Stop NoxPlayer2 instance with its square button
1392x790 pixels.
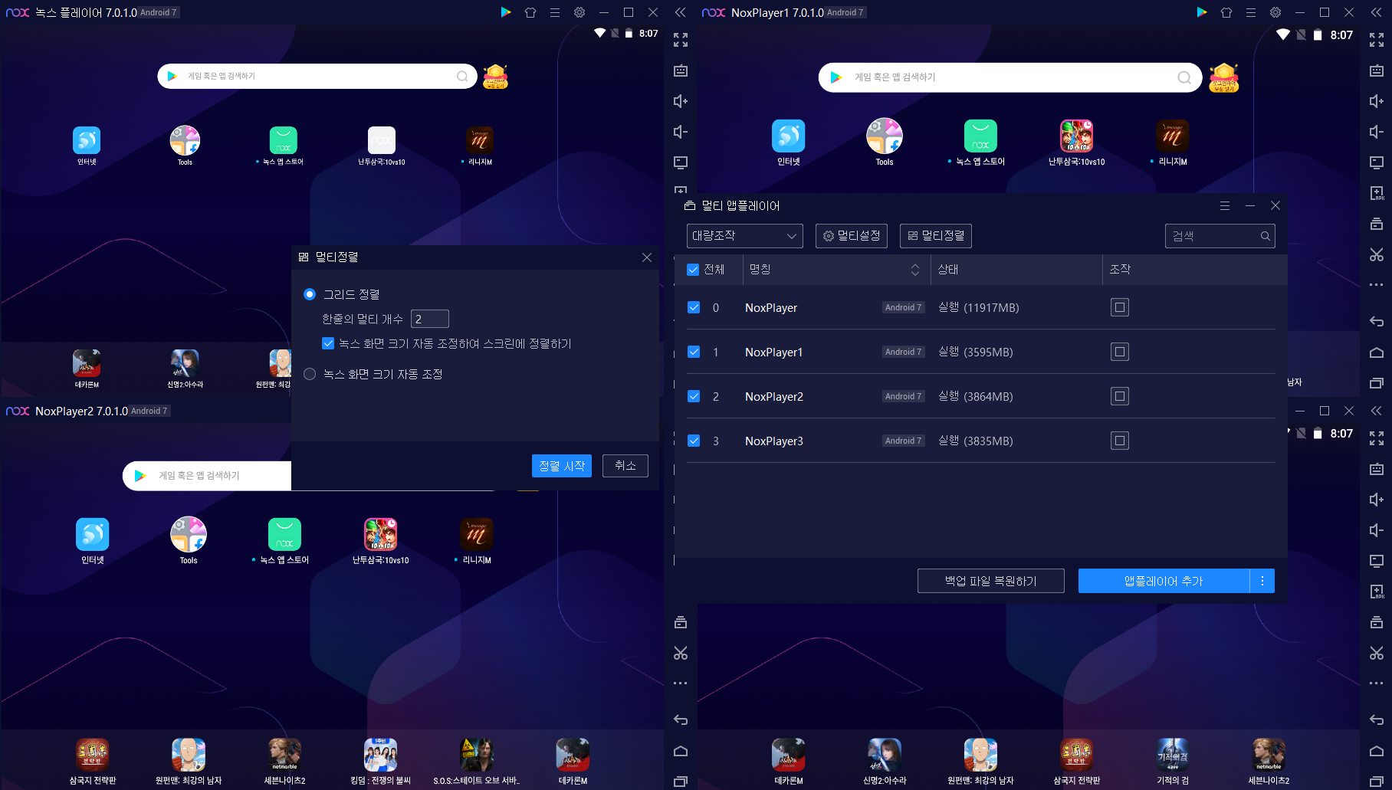(1120, 396)
